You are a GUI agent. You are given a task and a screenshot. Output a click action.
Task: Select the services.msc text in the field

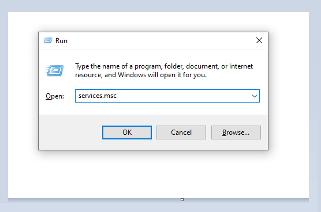pyautogui.click(x=98, y=96)
